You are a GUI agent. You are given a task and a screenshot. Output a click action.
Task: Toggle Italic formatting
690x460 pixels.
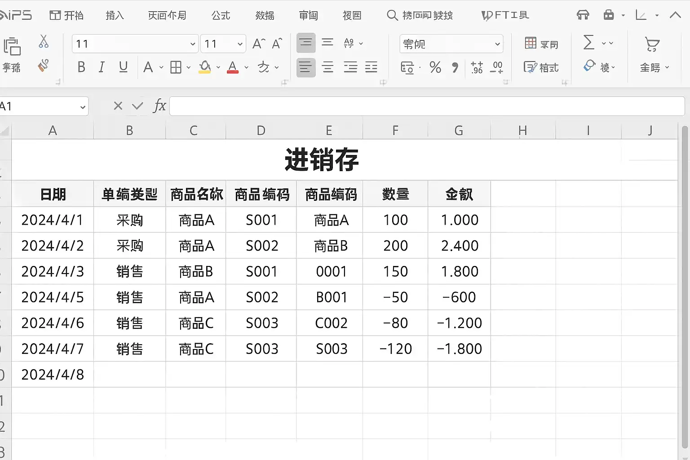(102, 67)
